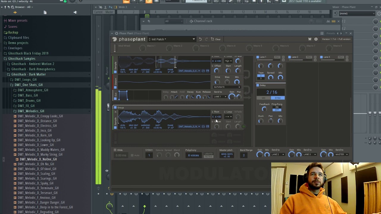The height and width of the screenshot is (214, 381).
Task: Click the Master mixer track tab
Action: (x=109, y=12)
